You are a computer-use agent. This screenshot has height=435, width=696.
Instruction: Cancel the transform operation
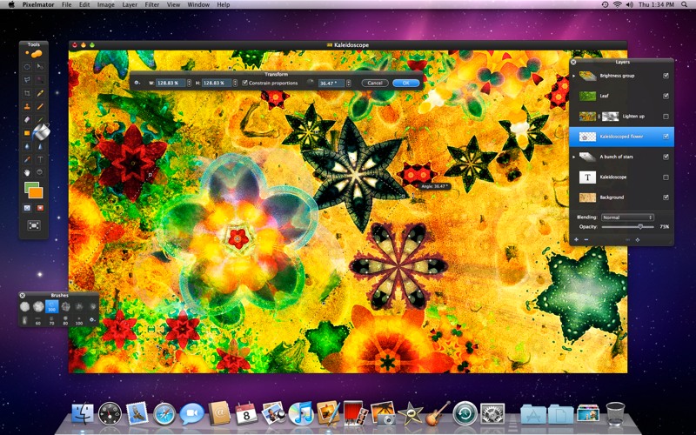pos(375,83)
